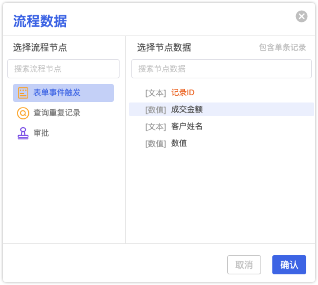Confirm selection with the 确认 button
This screenshot has height=285, width=318.
click(x=289, y=265)
